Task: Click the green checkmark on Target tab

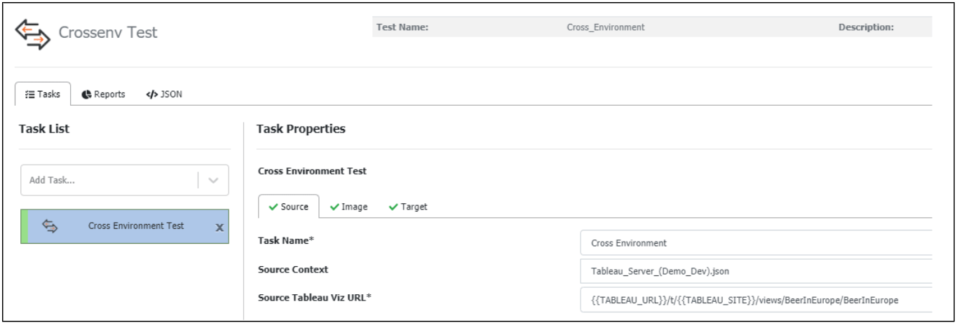Action: pyautogui.click(x=393, y=207)
